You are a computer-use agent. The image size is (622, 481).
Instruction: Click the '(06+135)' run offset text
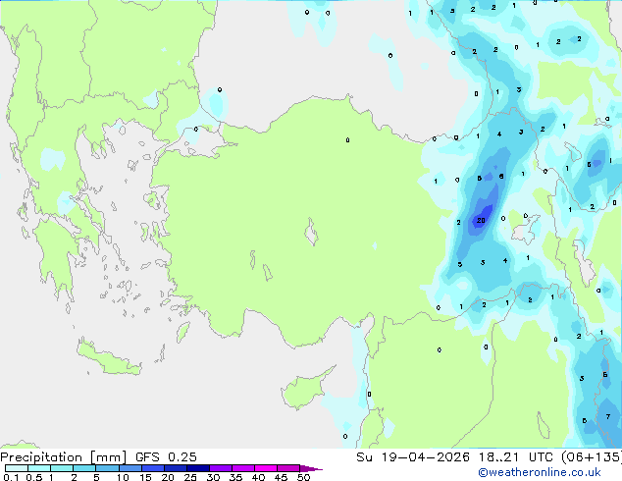point(591,457)
